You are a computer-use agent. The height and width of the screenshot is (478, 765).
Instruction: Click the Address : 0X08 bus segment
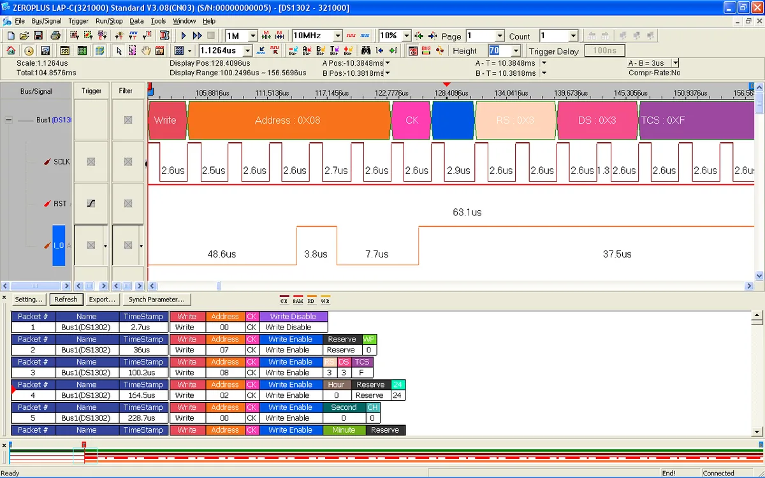(288, 120)
